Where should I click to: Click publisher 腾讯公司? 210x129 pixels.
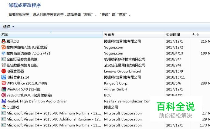111,107
